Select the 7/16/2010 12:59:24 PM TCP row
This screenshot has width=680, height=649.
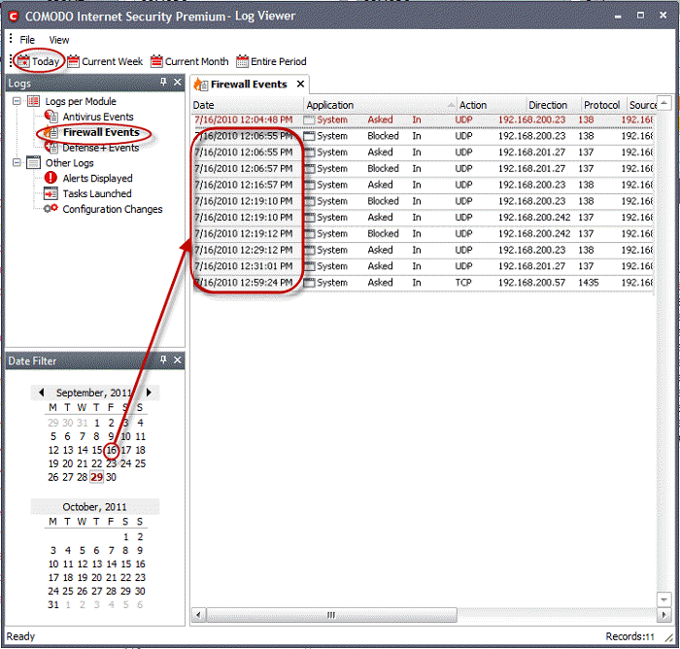423,283
